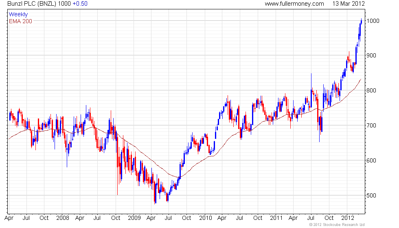Click the latest candlestick near 1000

point(362,21)
